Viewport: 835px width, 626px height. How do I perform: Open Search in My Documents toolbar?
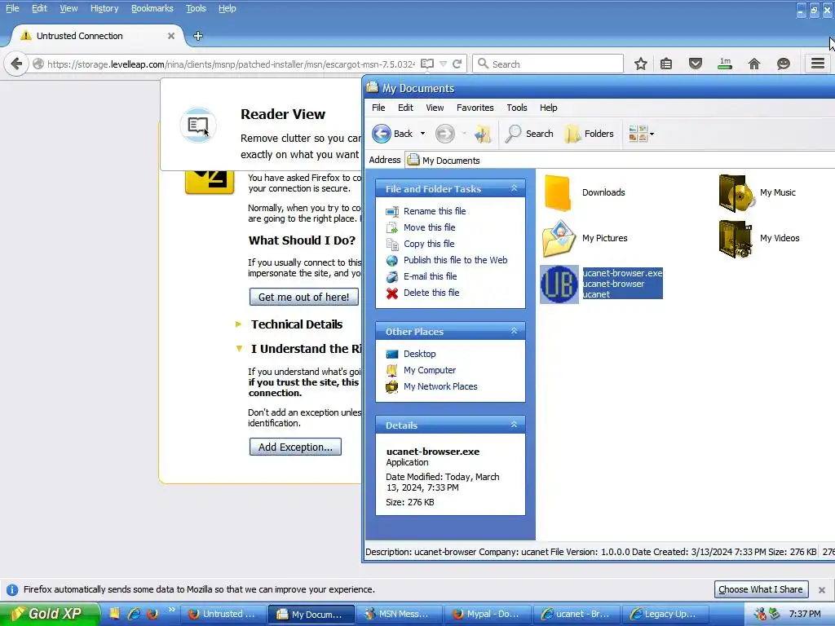point(529,134)
